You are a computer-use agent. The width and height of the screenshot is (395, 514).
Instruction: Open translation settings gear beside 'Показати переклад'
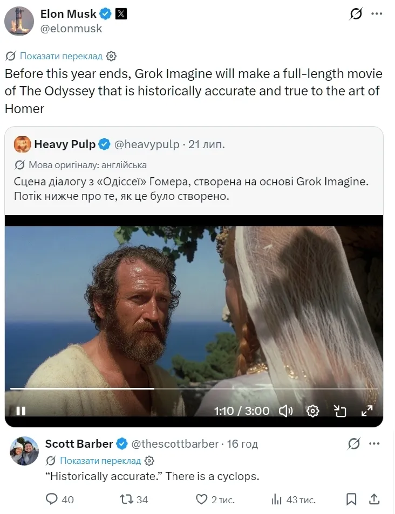(x=111, y=57)
